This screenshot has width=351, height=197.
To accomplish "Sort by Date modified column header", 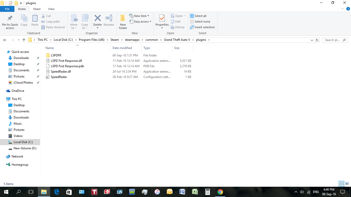I will [122, 48].
